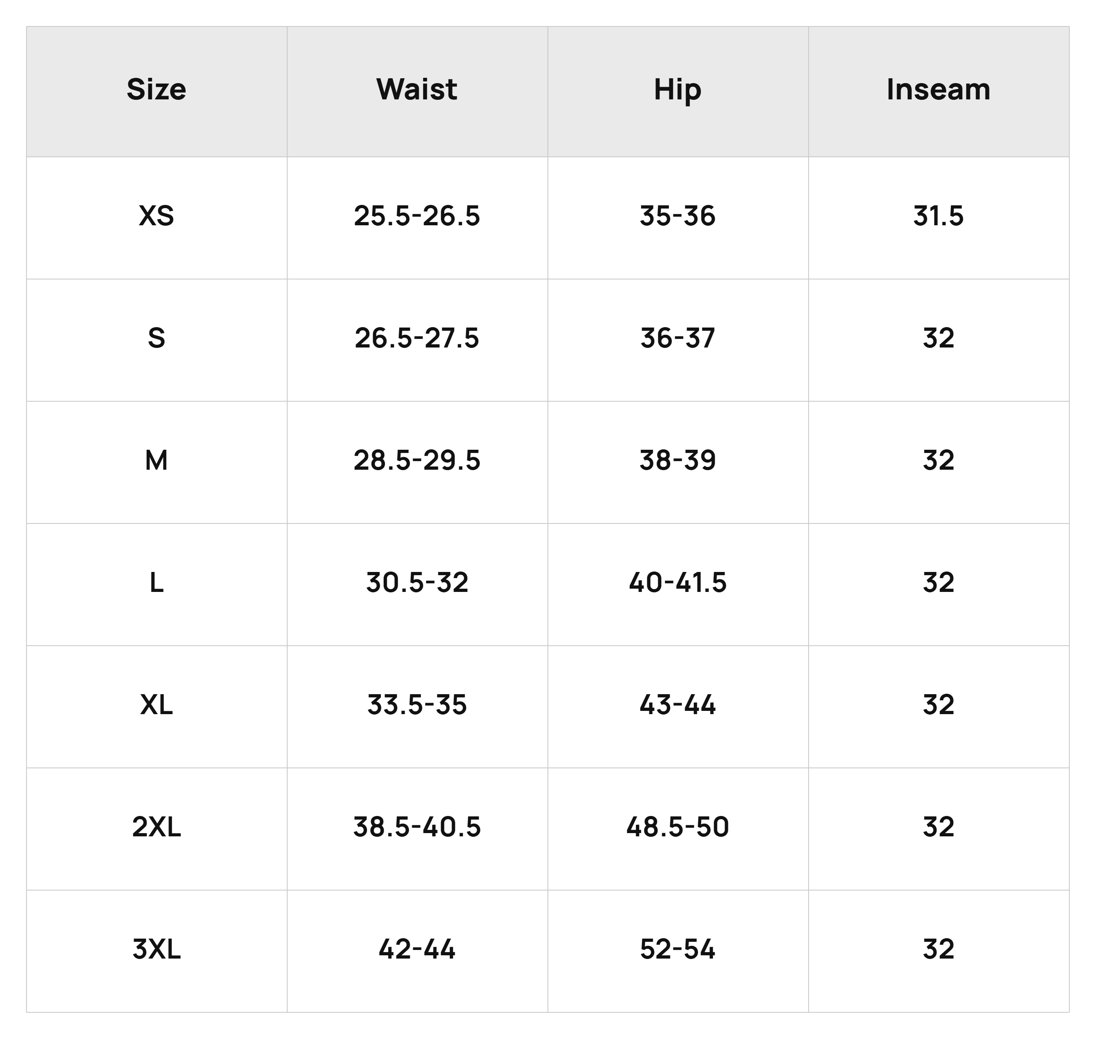The height and width of the screenshot is (1038, 1095).
Task: Click the Inseam column header
Action: [x=938, y=89]
